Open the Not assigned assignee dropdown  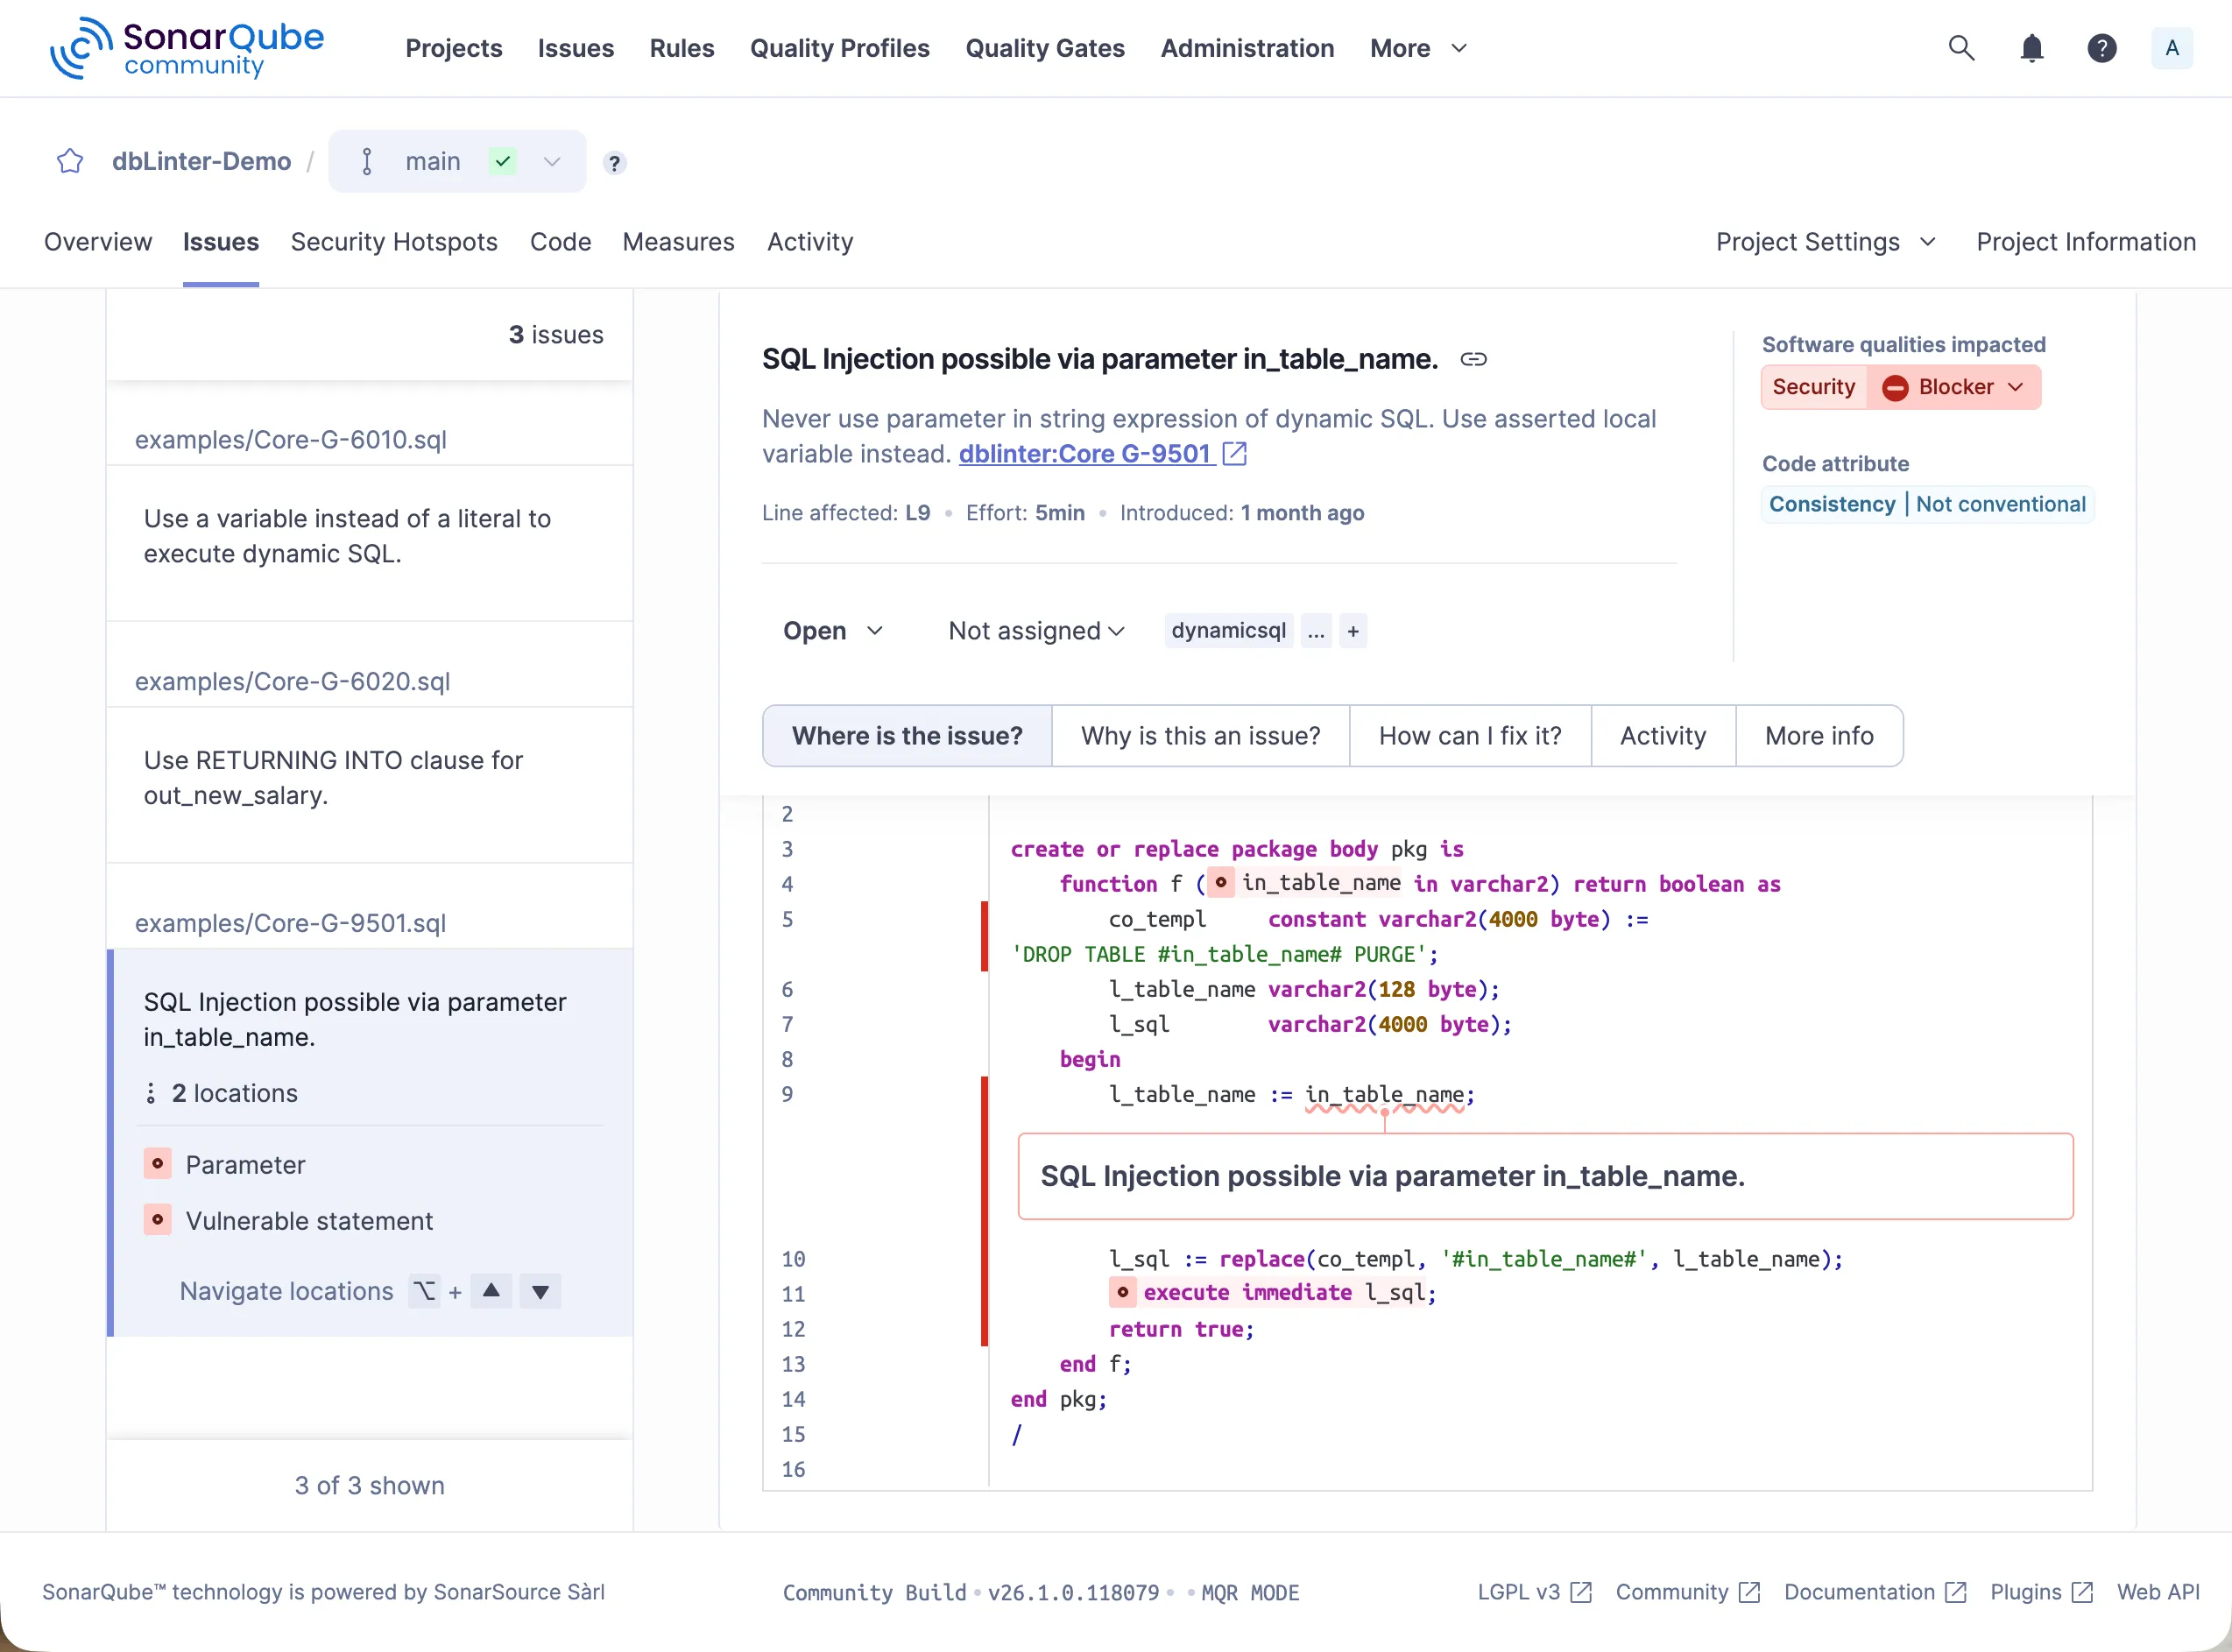(1036, 631)
